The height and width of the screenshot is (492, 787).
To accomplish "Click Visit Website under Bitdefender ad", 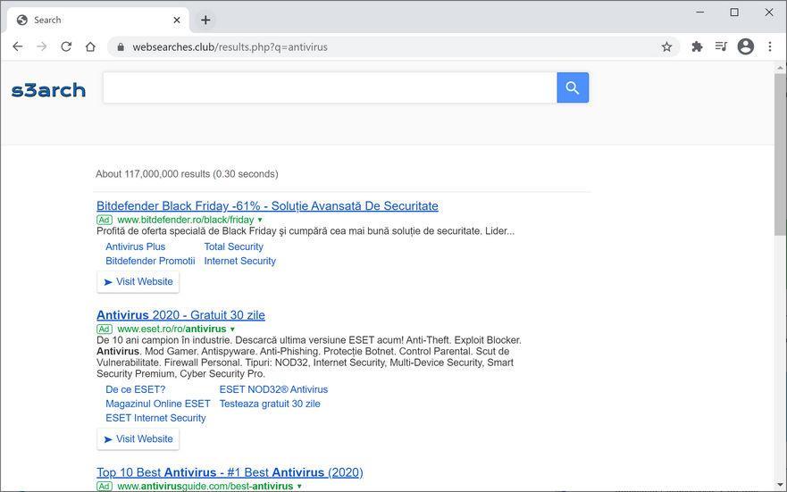I will click(x=138, y=281).
